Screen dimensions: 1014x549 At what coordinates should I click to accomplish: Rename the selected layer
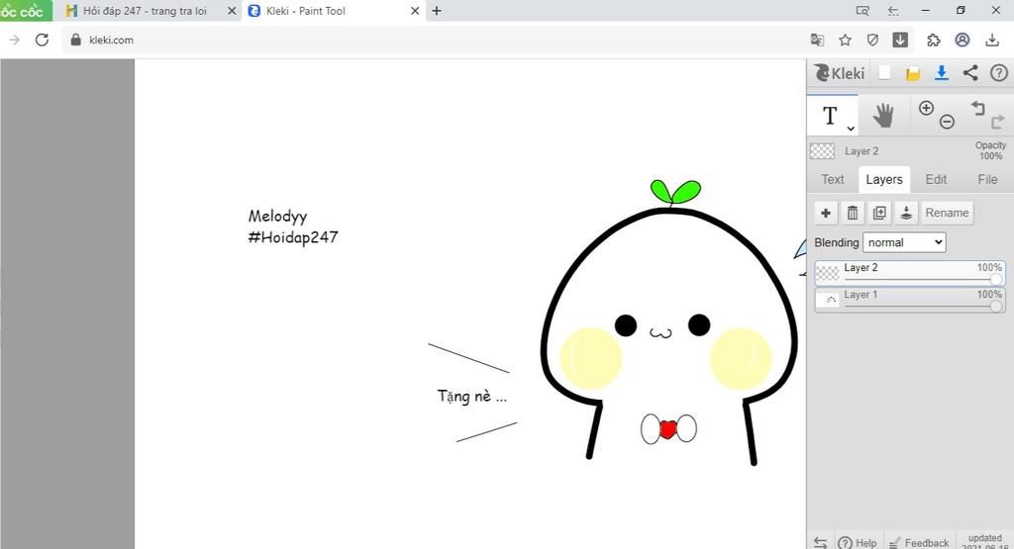coord(947,213)
